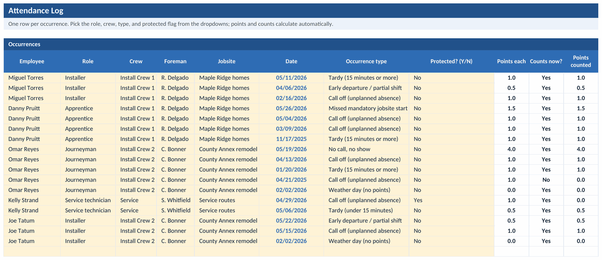602x260 pixels.
Task: Select 'Service routes' in the 05/06/2026 row
Action: pyautogui.click(x=227, y=210)
